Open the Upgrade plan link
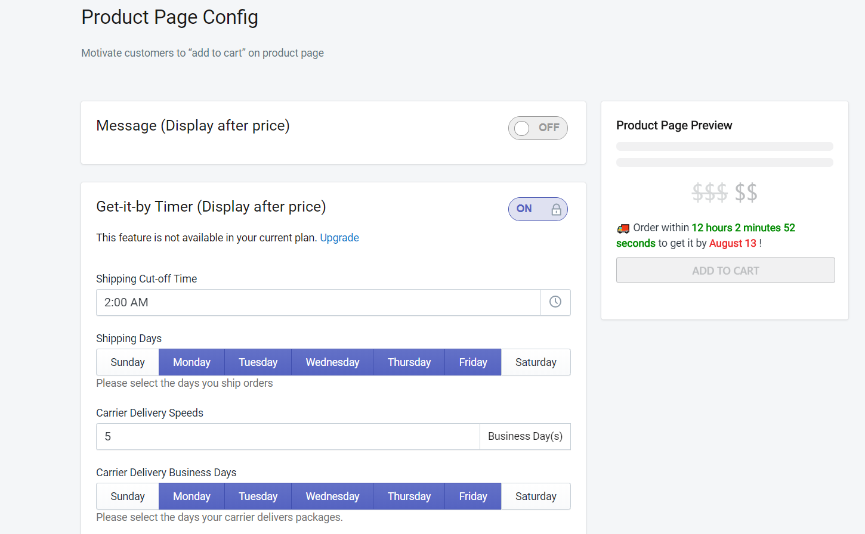The image size is (865, 534). click(339, 238)
